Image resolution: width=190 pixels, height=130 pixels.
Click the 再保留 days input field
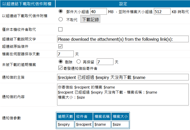tap(105, 62)
